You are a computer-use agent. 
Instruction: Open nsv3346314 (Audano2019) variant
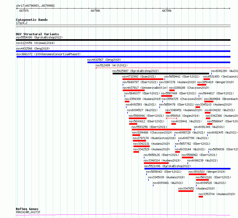pyautogui.click(x=162, y=160)
